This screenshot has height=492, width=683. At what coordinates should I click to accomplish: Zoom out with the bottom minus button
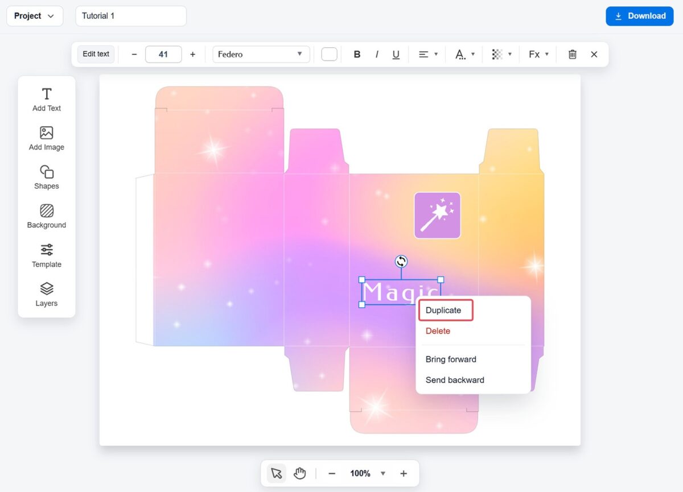tap(332, 473)
